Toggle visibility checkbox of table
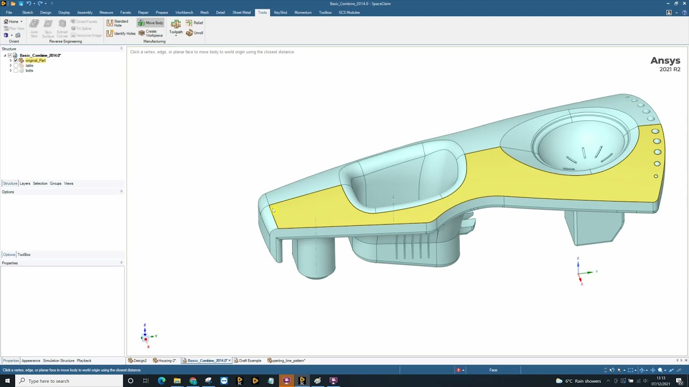The width and height of the screenshot is (689, 387). pos(16,66)
